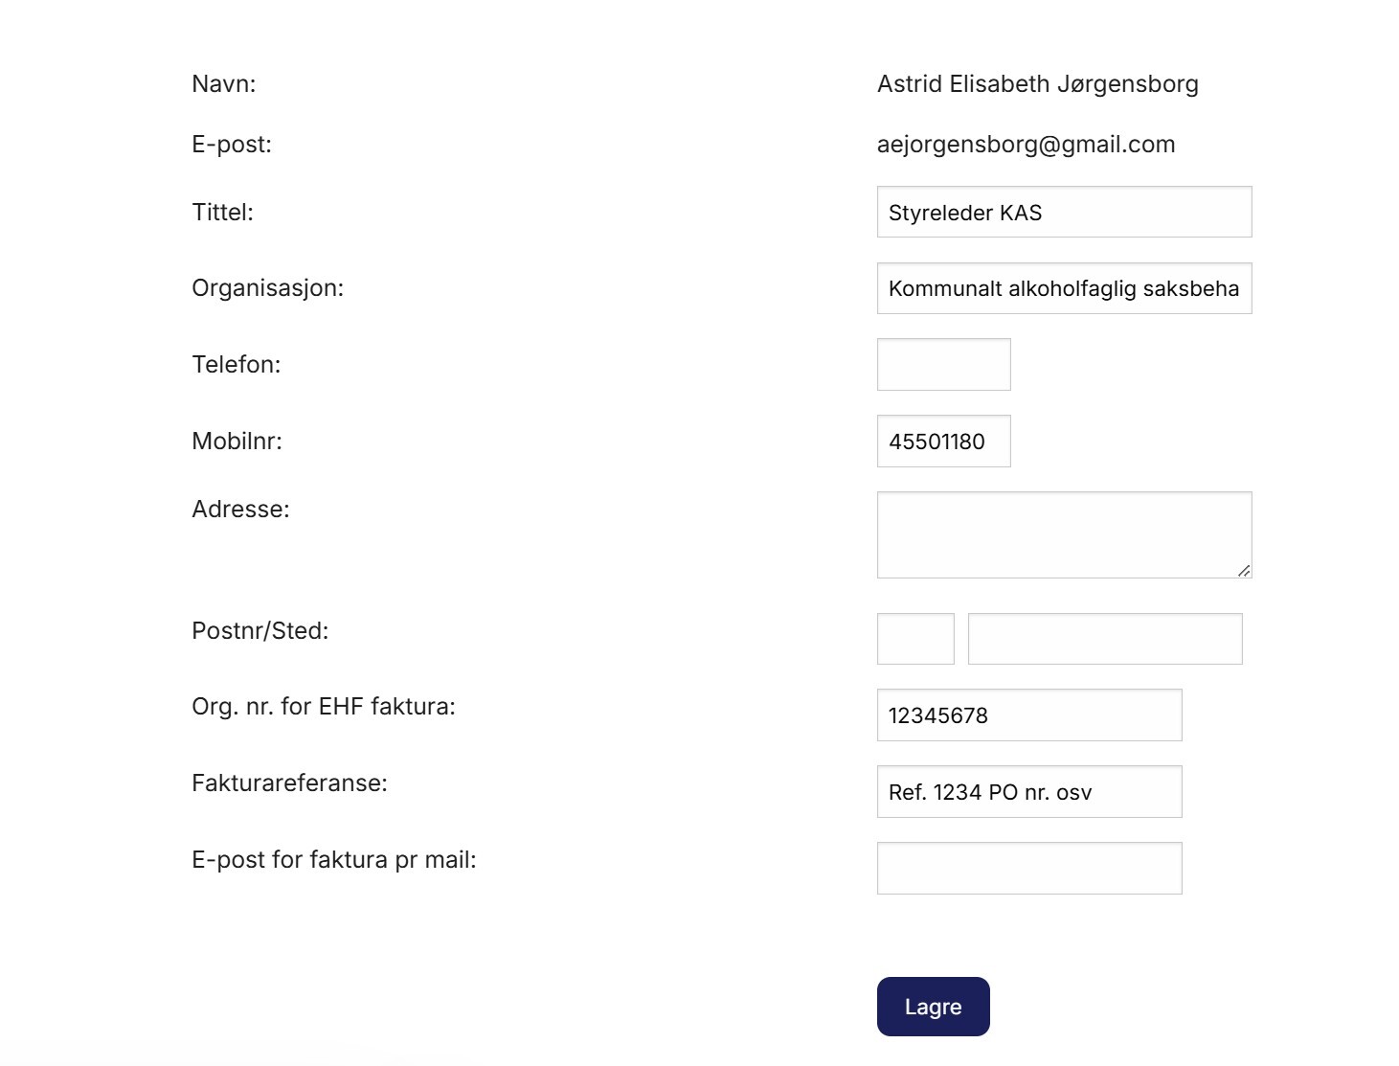Viewport: 1399px width, 1066px height.
Task: Click the Postnr/Sted label
Action: [259, 631]
